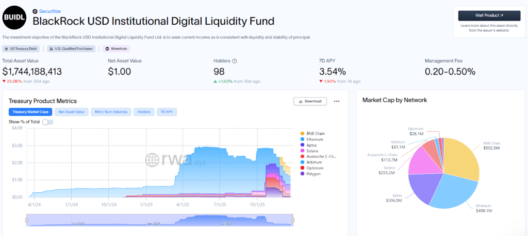
Task: Click the Securitize logo icon
Action: click(35, 11)
